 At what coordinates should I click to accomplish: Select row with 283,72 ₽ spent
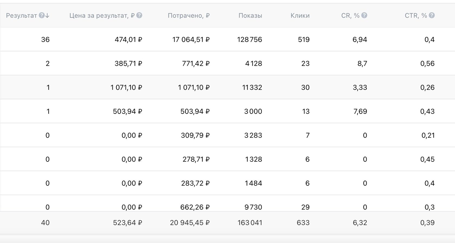[227, 183]
